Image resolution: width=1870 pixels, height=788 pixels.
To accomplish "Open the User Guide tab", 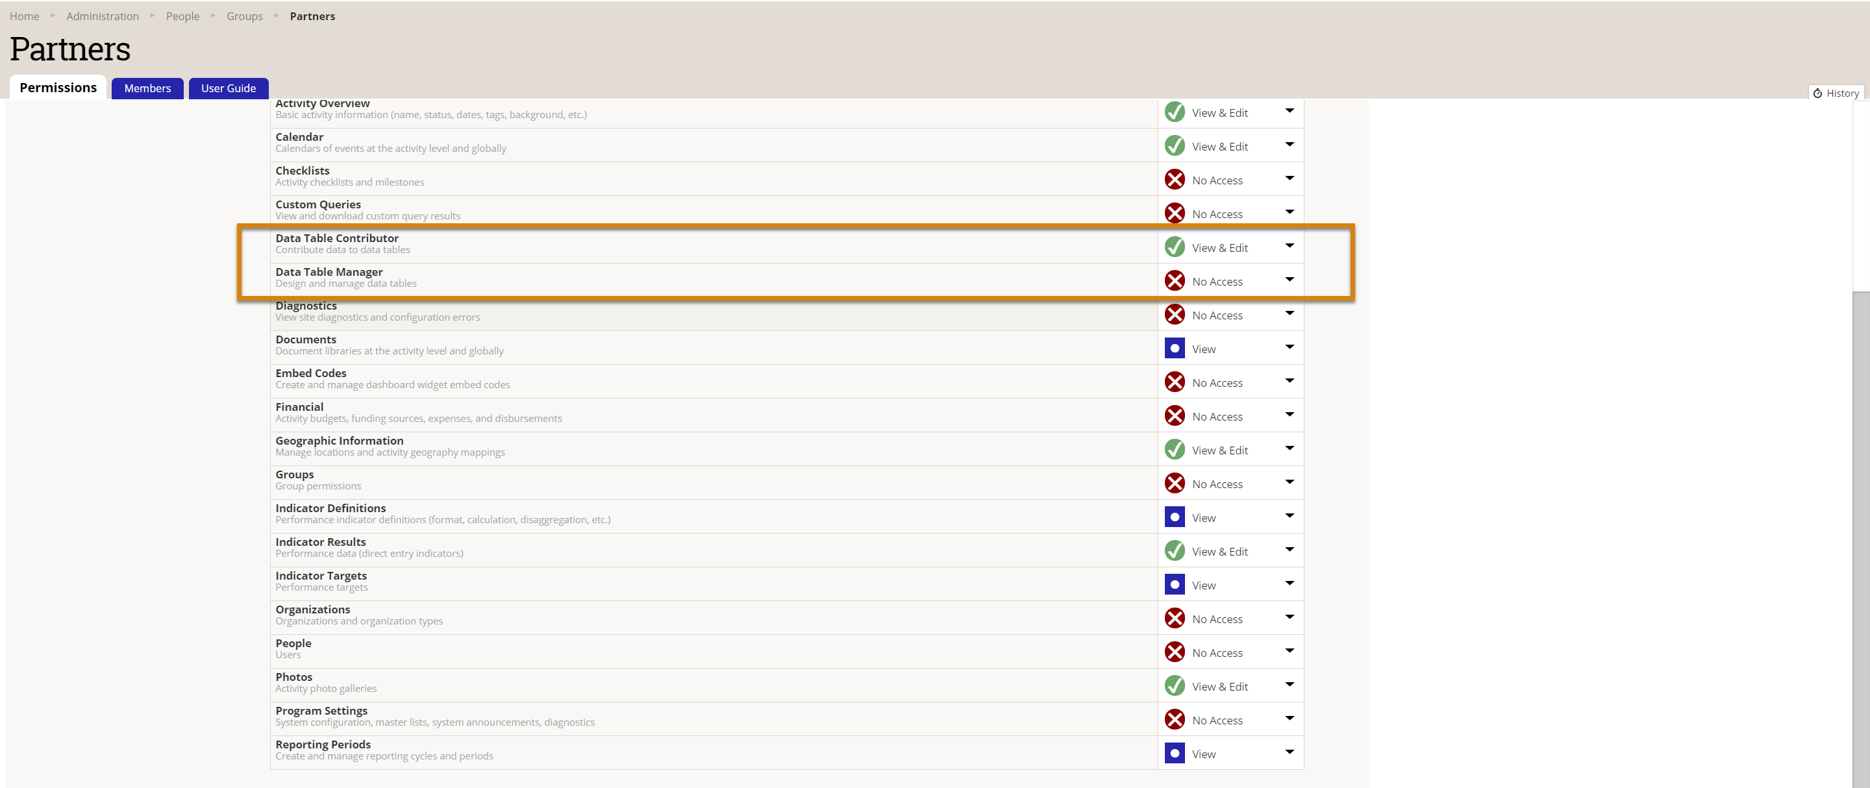I will click(x=228, y=88).
